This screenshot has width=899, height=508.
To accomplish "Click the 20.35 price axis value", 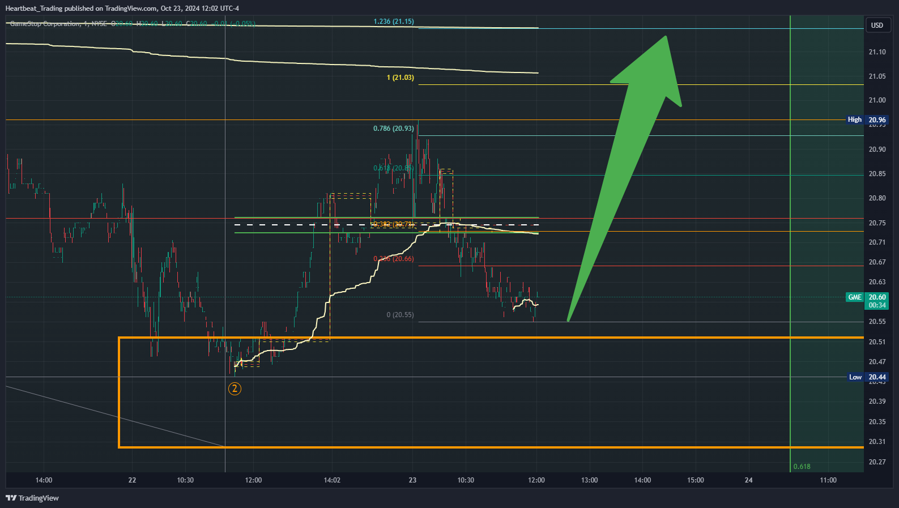I will click(877, 422).
